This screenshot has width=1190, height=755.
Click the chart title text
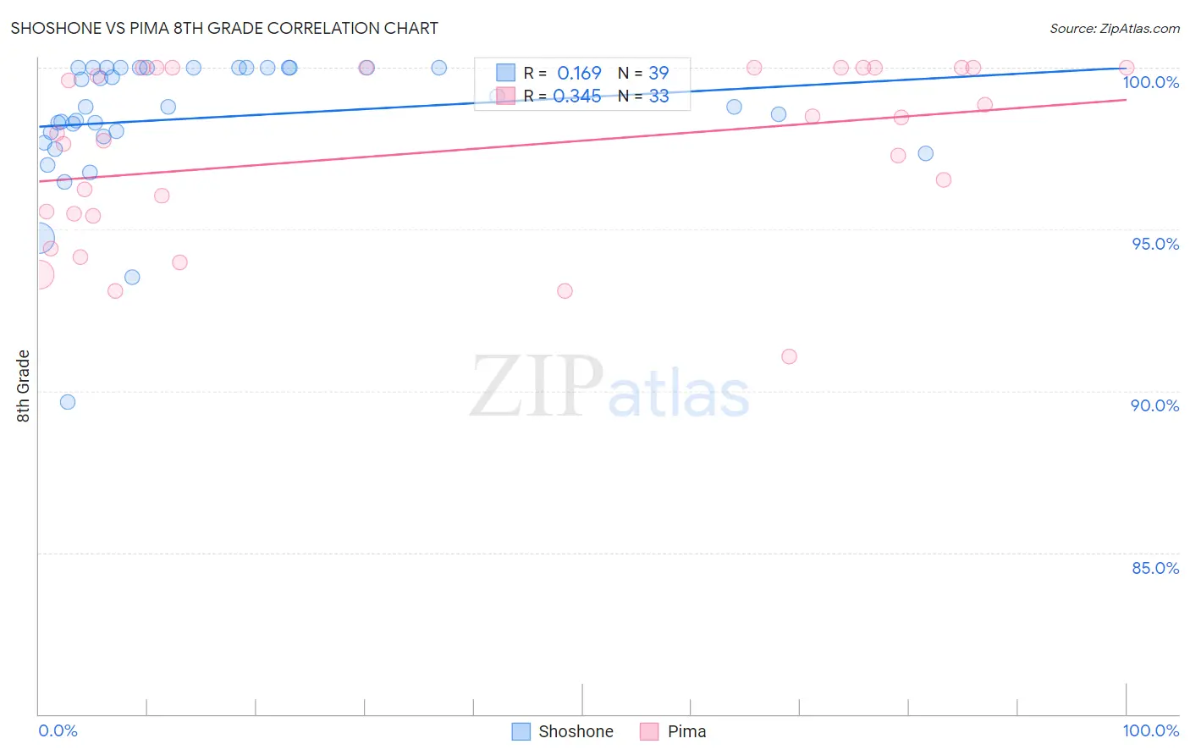(224, 28)
